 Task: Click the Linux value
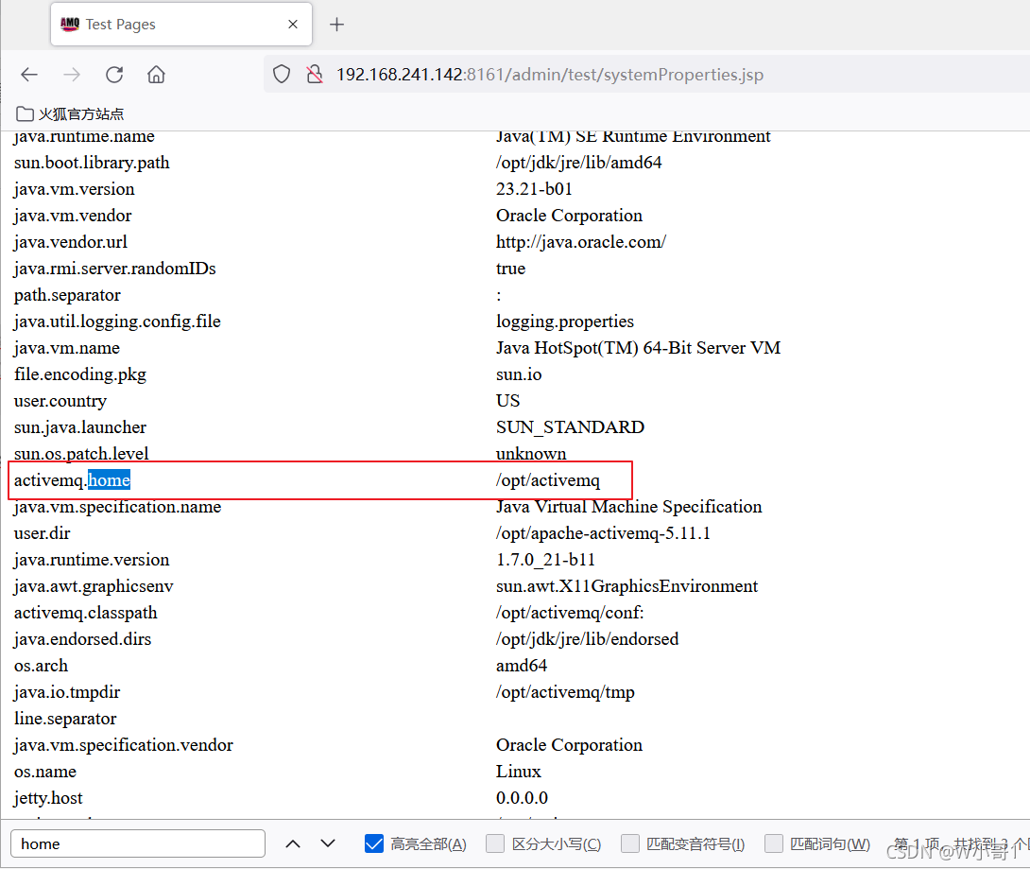tap(518, 772)
